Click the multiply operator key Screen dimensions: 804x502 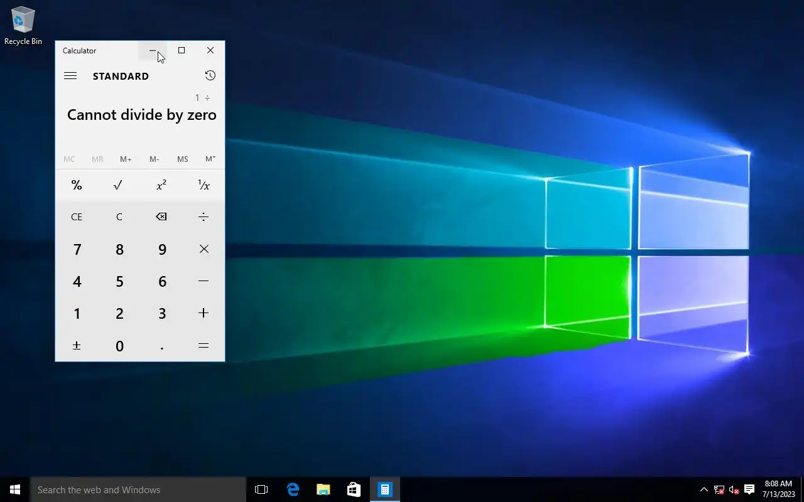point(204,249)
